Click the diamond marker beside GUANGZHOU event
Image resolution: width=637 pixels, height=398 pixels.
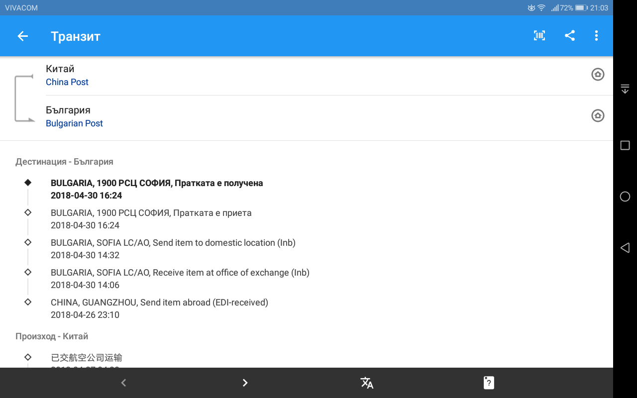(28, 302)
